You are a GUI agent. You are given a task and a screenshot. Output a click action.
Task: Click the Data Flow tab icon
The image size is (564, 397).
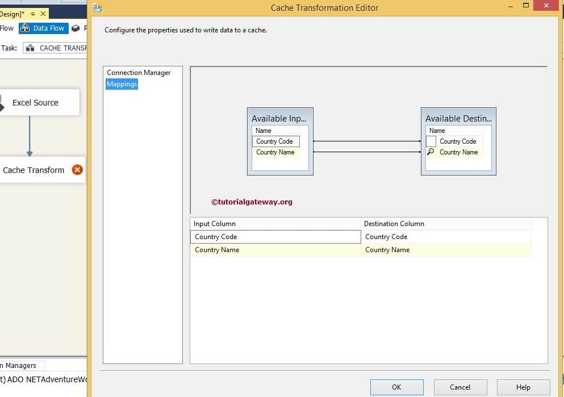(x=25, y=28)
